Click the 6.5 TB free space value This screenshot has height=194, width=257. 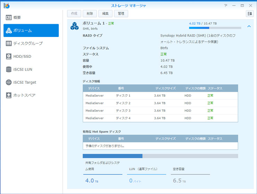point(179,181)
